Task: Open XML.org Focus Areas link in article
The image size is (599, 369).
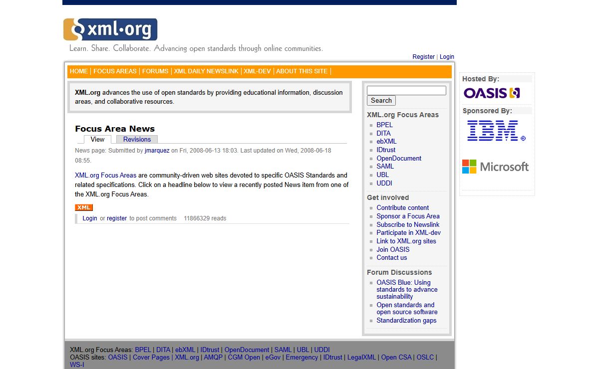Action: tap(105, 176)
